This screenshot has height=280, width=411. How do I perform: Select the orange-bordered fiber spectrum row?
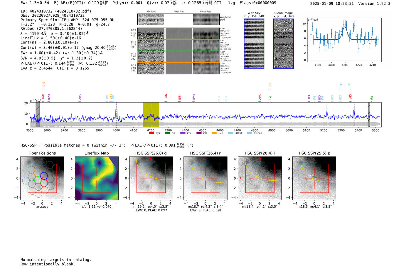[178, 57]
